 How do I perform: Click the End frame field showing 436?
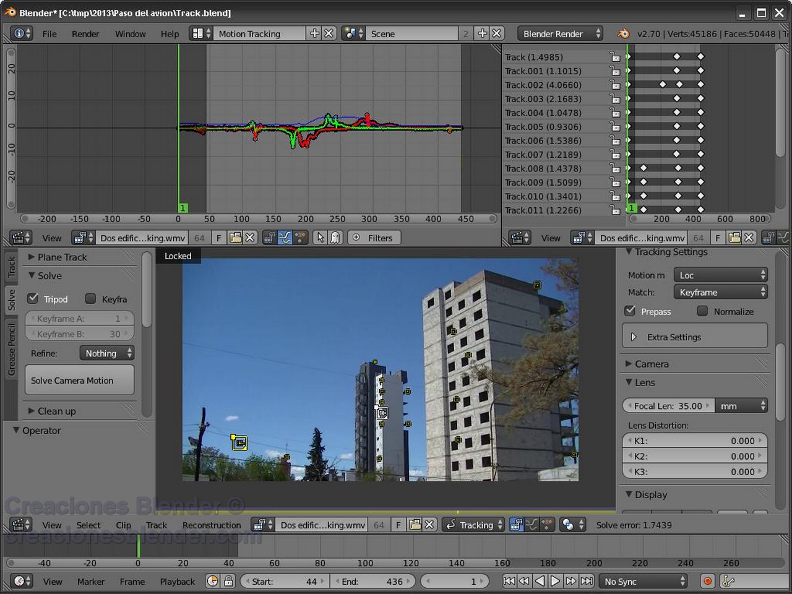coord(374,581)
